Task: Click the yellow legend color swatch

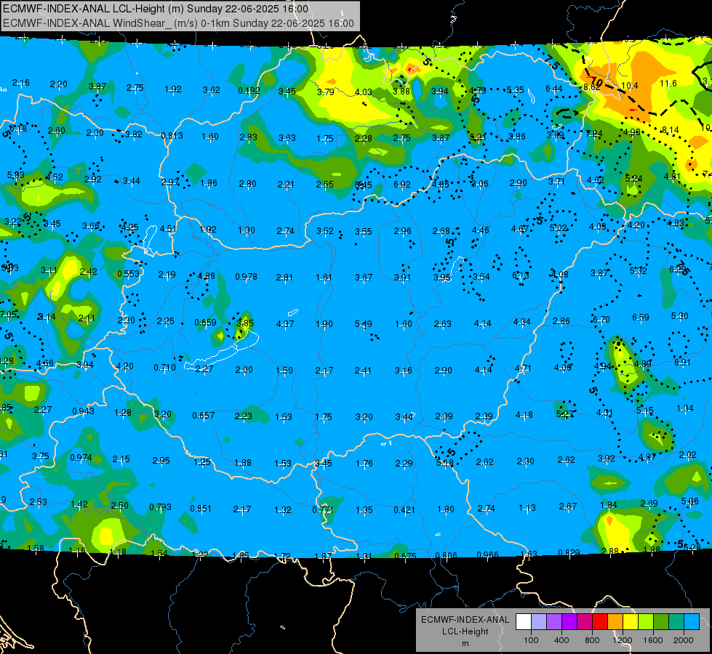Action: (631, 622)
